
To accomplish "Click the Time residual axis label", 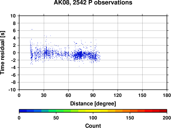I will [3, 53].
